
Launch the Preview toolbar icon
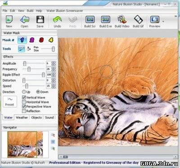(x=155, y=22)
